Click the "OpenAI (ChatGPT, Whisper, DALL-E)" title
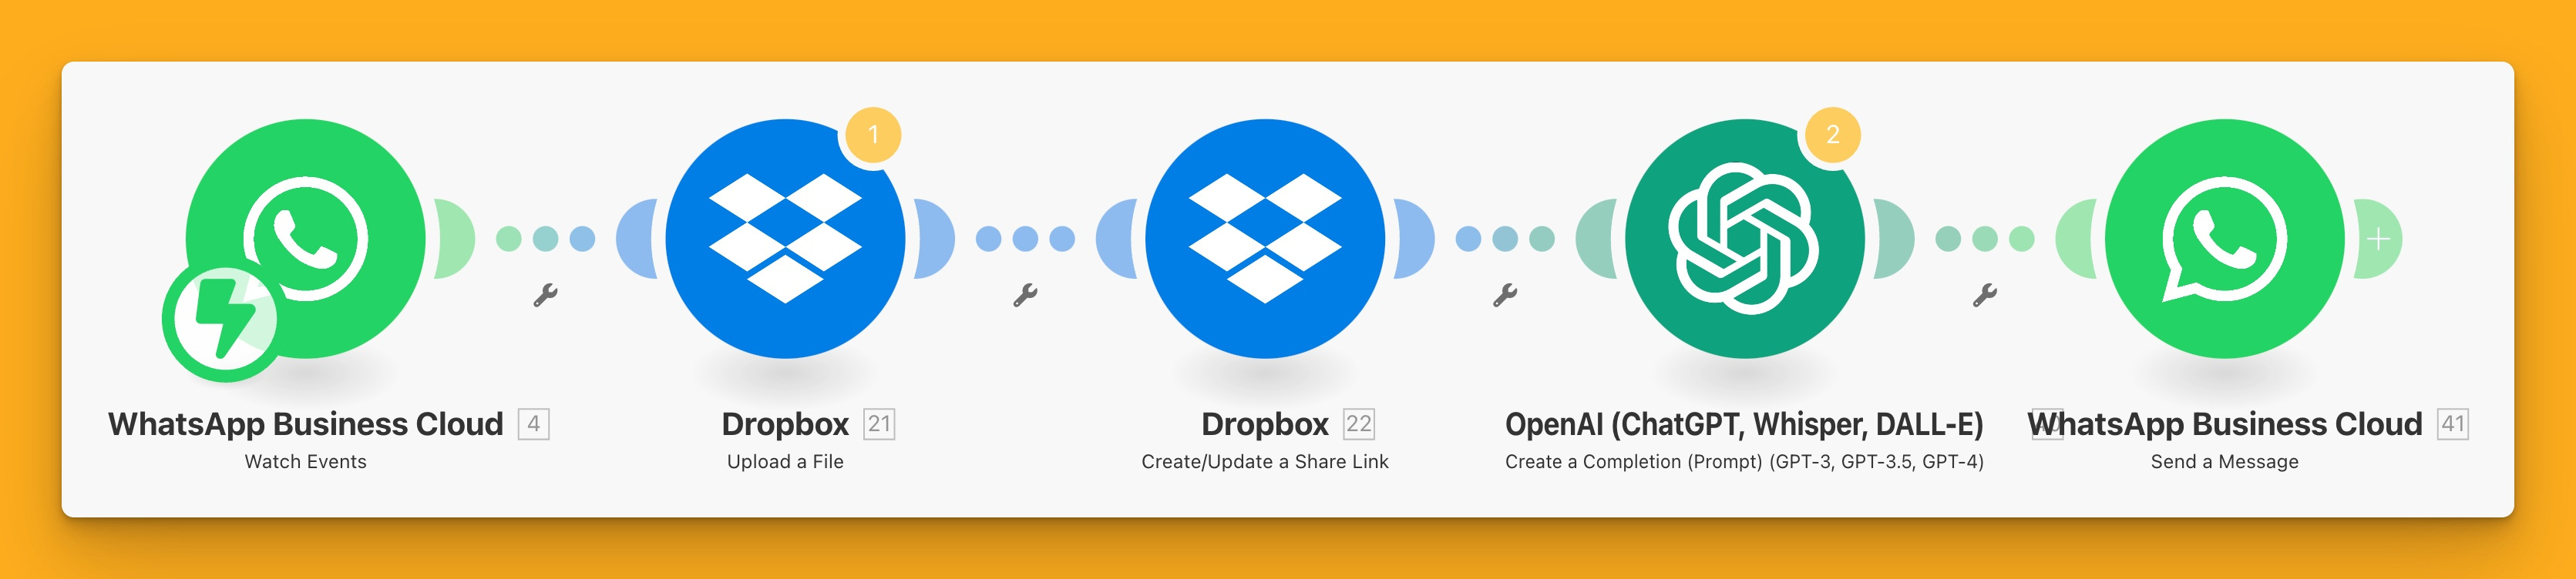Screen dimensions: 2576x579 pos(1744,424)
